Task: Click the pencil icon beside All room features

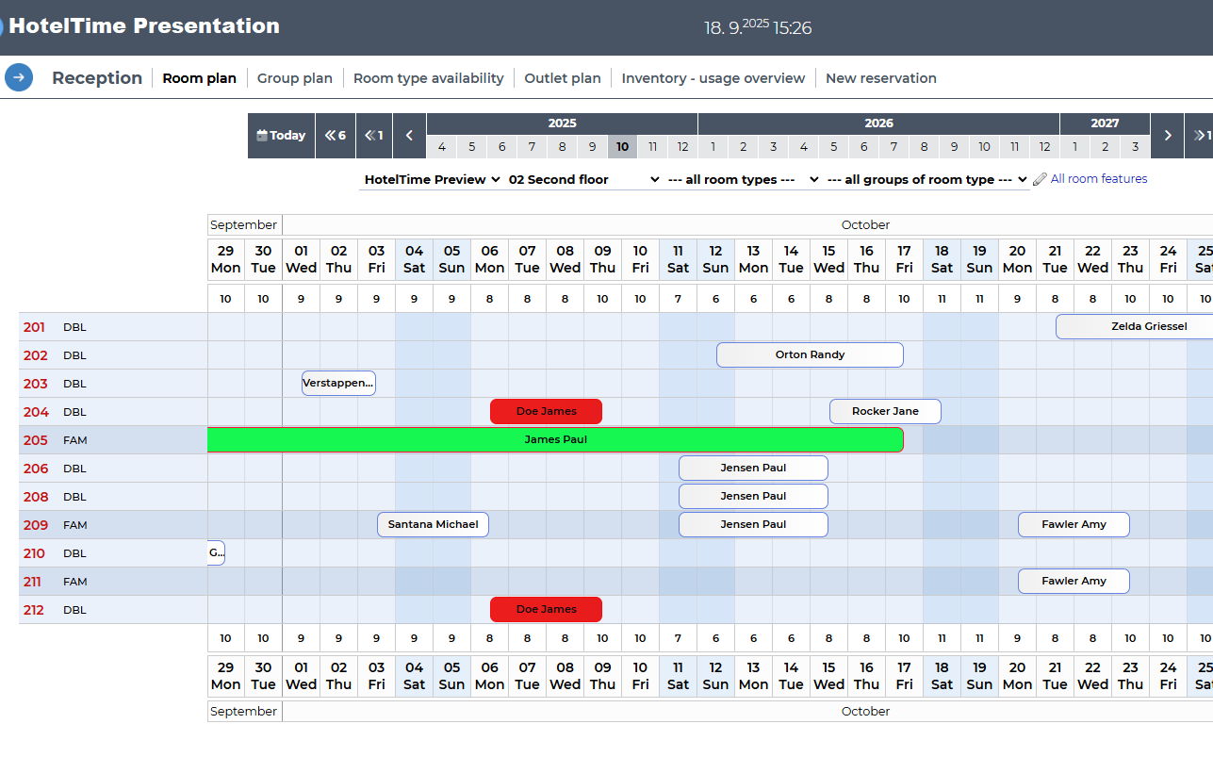Action: pyautogui.click(x=1041, y=179)
